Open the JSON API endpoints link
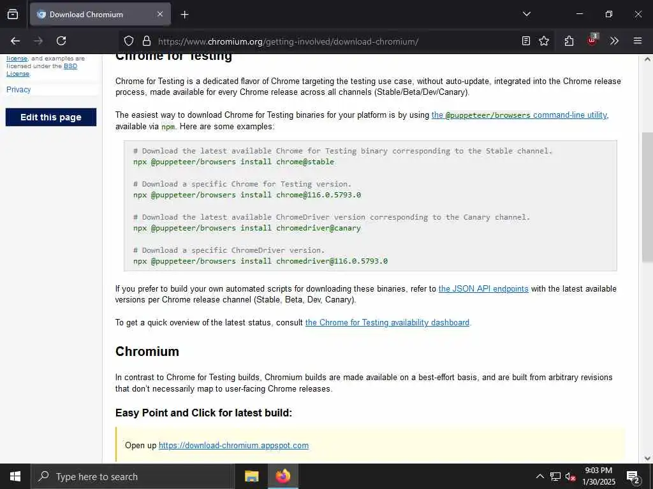 click(483, 288)
